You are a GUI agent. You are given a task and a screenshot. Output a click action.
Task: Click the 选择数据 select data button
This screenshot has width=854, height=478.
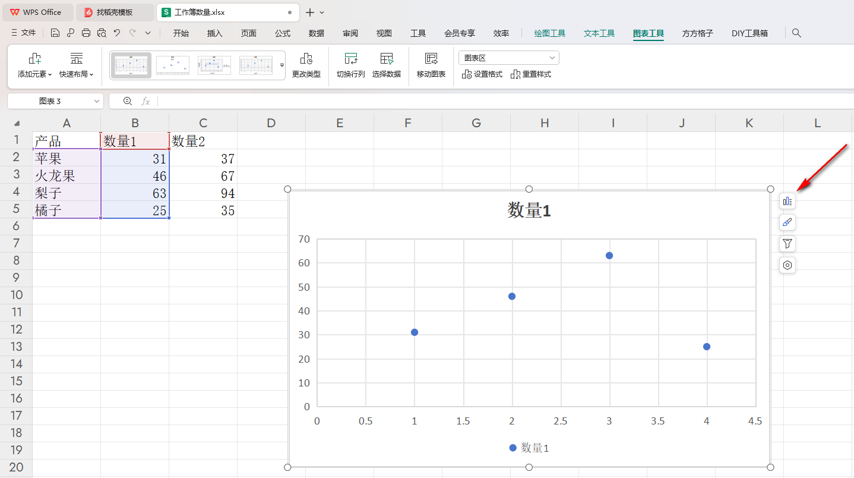pos(387,65)
